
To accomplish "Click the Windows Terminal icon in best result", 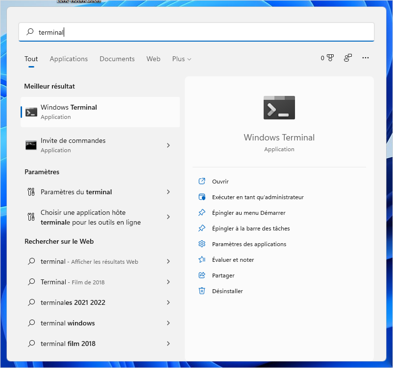I will (31, 112).
